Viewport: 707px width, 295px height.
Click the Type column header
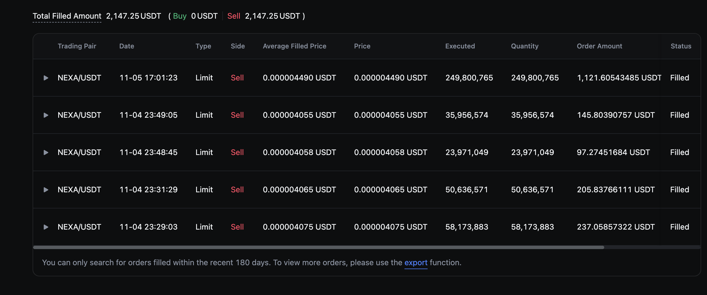coord(203,46)
